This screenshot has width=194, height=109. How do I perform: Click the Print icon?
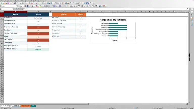coord(15,3)
